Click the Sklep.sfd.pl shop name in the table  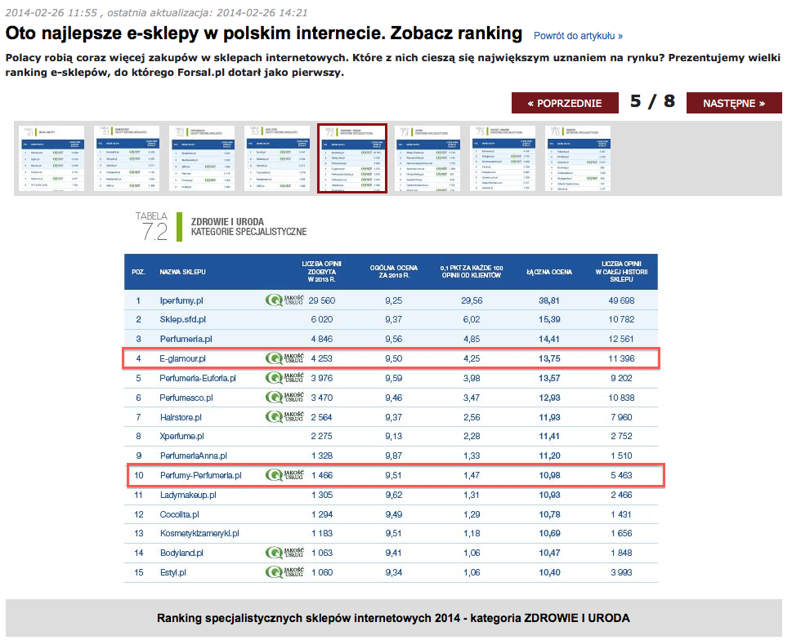click(x=182, y=319)
